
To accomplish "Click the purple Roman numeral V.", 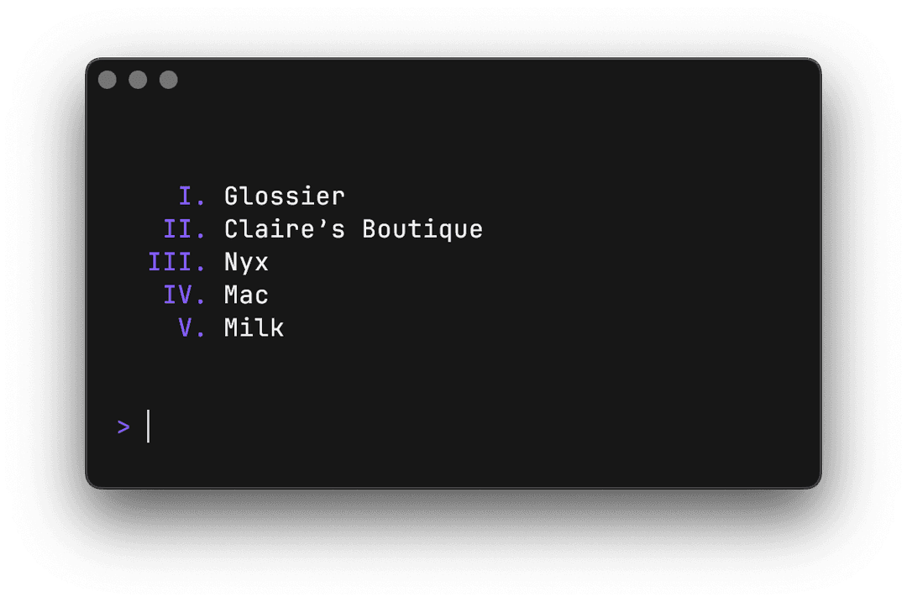I will (186, 327).
